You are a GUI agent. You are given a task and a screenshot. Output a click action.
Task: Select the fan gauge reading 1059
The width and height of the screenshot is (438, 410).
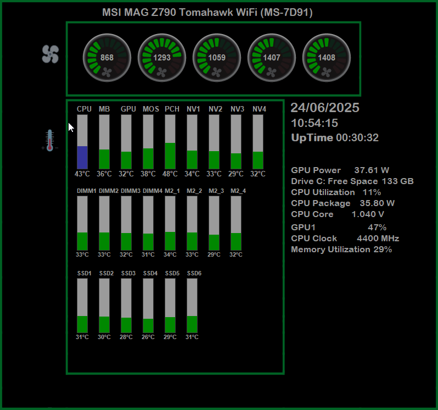(217, 58)
